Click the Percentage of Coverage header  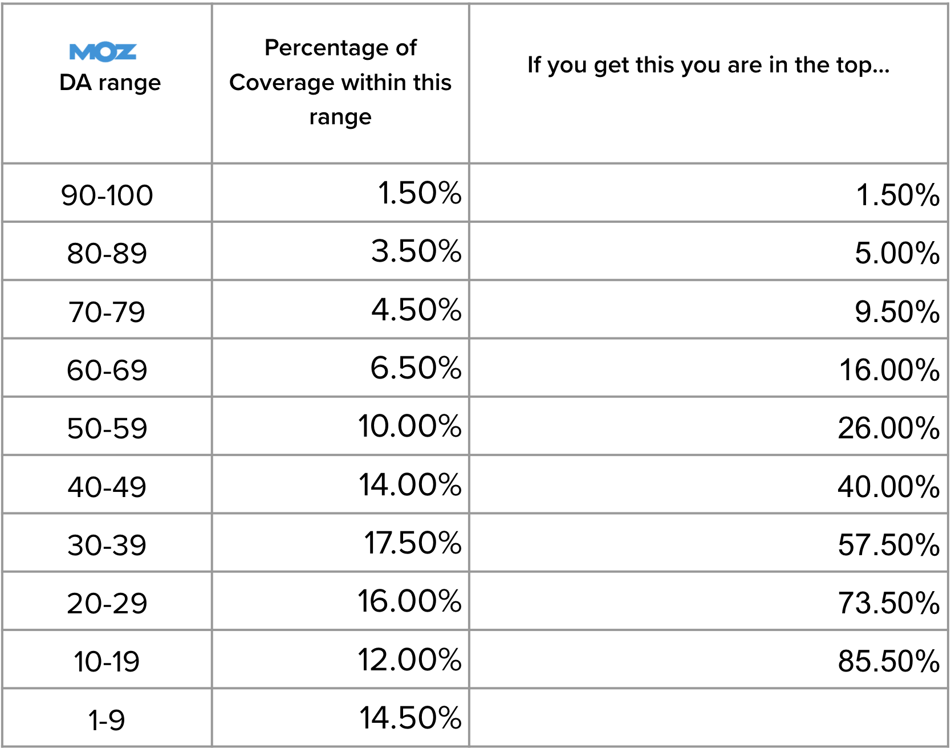pos(340,82)
